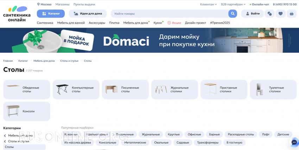299x150 pixels.
Task: Open Мебель для ванной menu item
Action: [x=71, y=22]
